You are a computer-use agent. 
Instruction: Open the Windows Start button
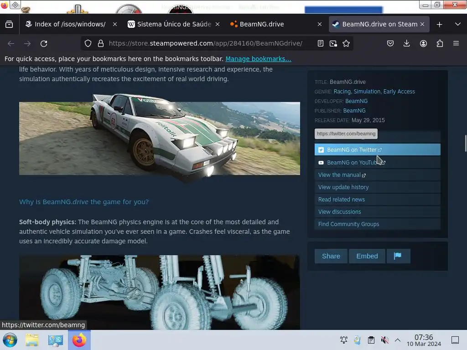pos(10,340)
